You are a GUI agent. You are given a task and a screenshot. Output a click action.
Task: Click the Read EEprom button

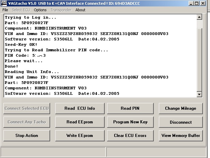[80, 122]
